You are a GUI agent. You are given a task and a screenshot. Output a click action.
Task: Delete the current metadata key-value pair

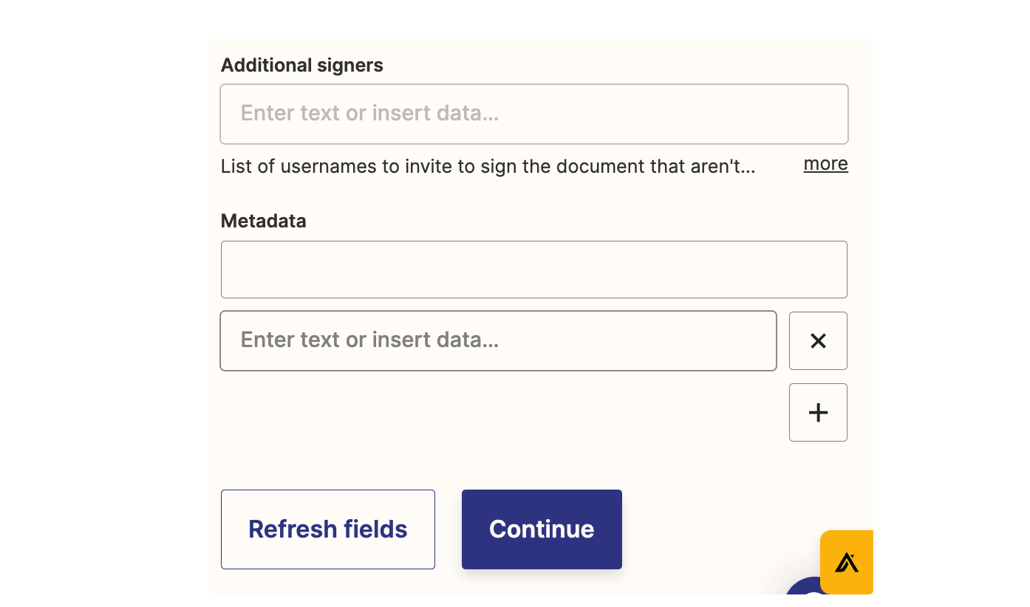click(818, 340)
